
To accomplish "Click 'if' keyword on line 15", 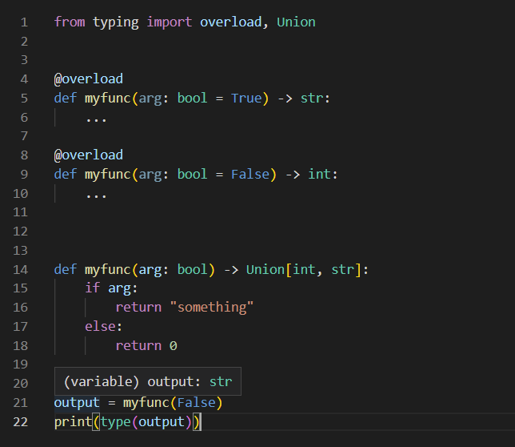I will point(93,288).
